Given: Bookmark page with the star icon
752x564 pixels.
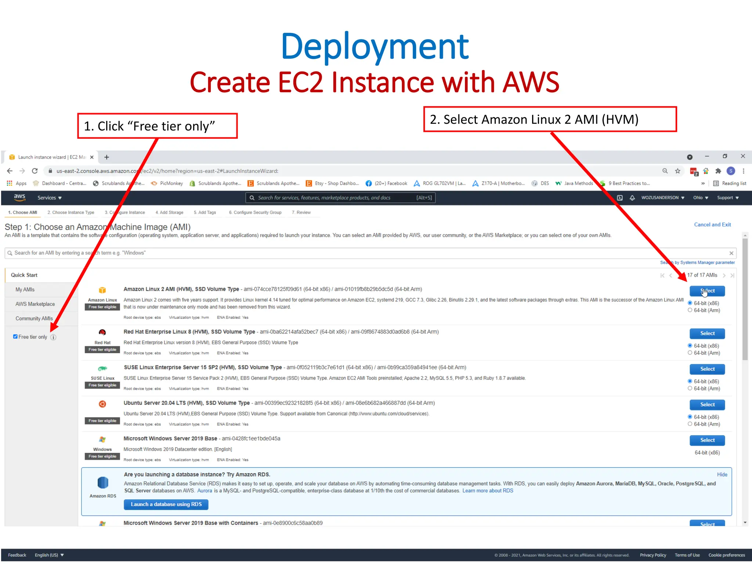Looking at the screenshot, I should pos(677,171).
